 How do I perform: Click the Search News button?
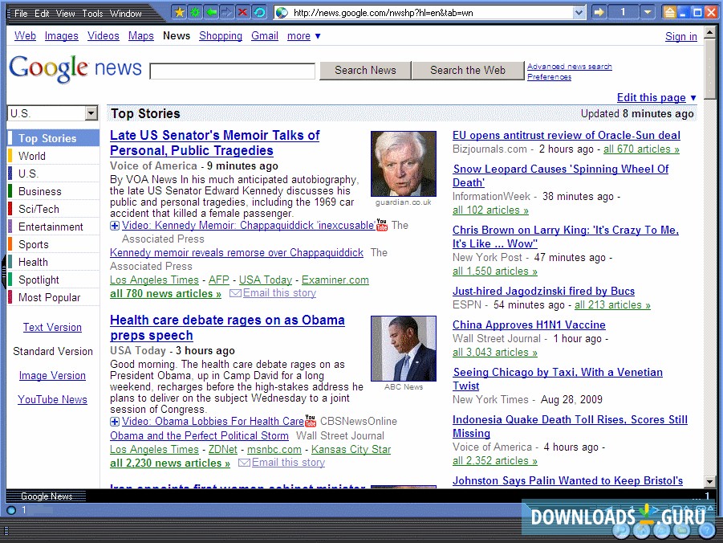coord(365,70)
